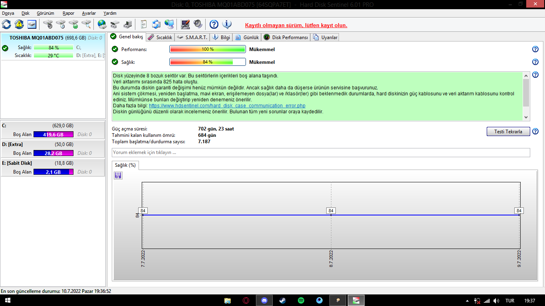Click the refresh disk status toolbar icon

[7, 24]
